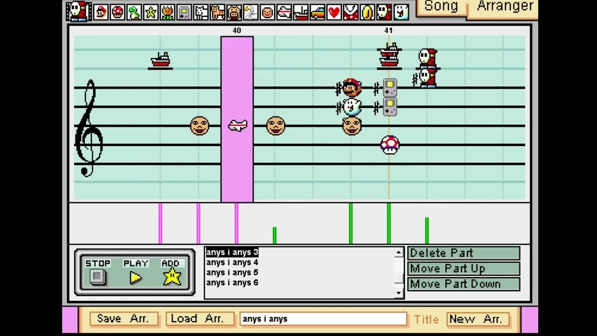597x336 pixels.
Task: Select the Dog instrument in the toolbar
Action: (x=201, y=12)
